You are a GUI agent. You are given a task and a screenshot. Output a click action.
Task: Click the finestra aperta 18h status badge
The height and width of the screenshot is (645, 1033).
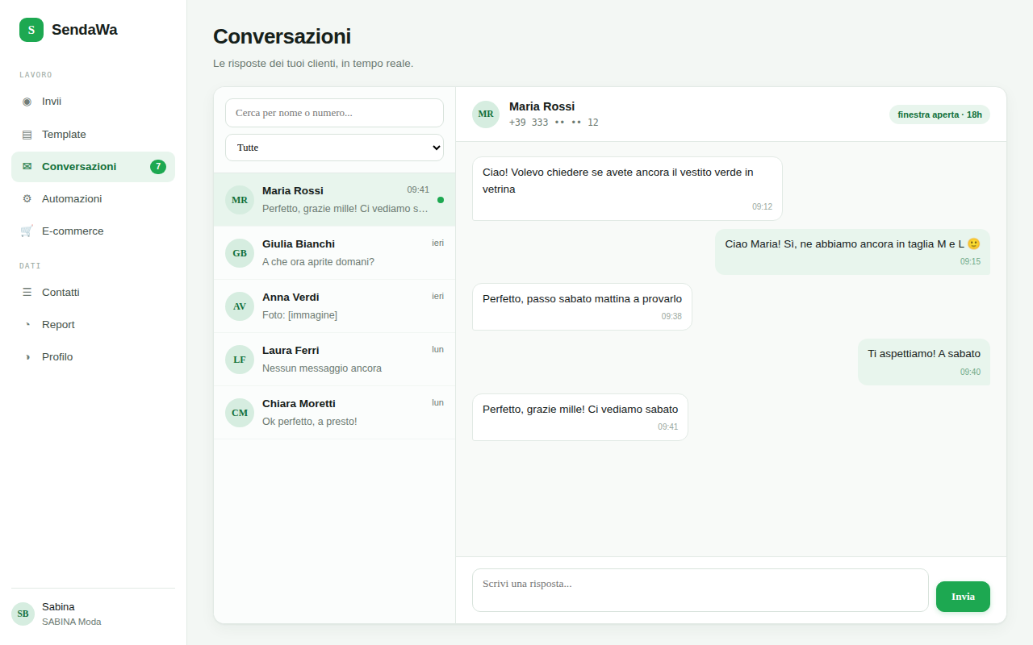click(x=939, y=114)
